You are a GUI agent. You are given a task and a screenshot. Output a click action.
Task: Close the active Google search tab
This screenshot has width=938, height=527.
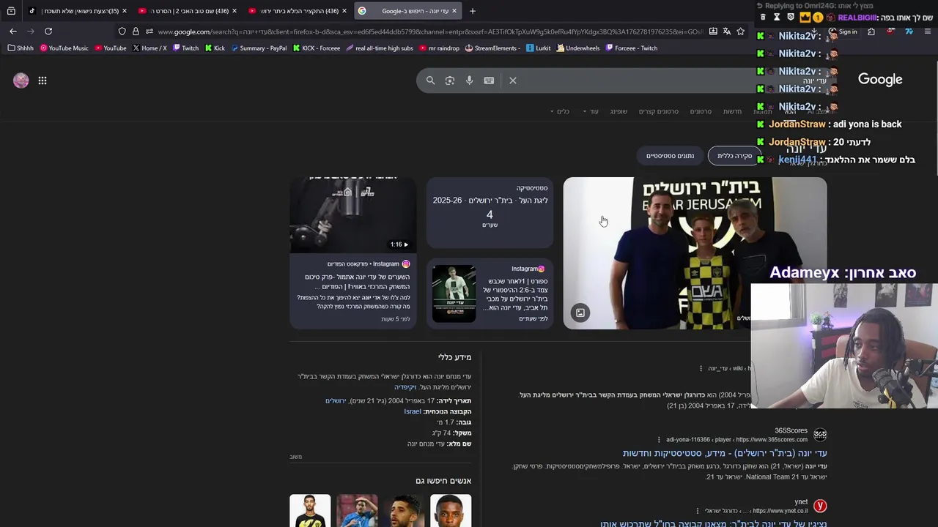click(454, 11)
